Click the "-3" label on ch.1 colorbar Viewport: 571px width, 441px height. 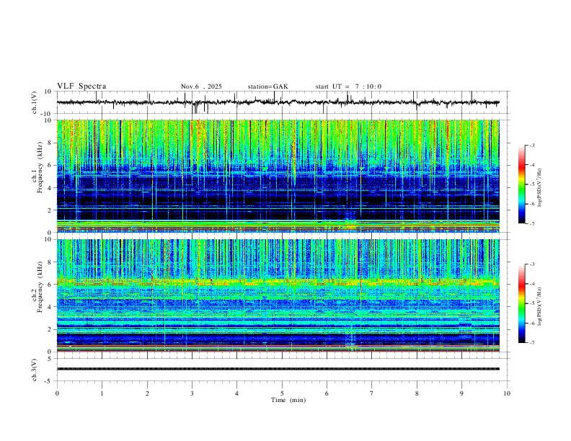click(x=532, y=145)
